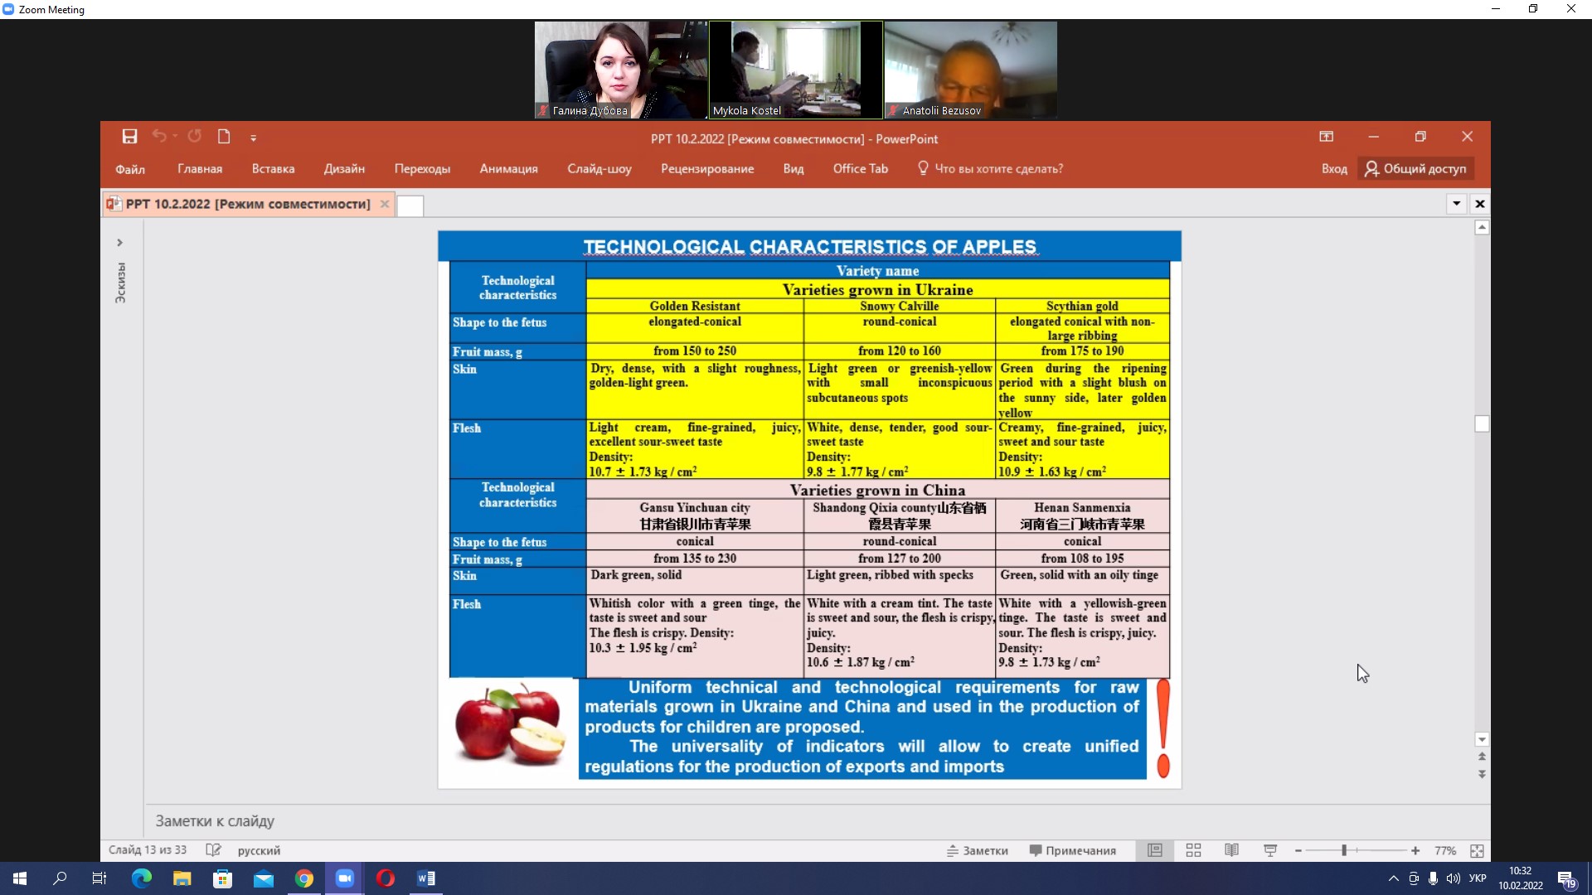1592x895 pixels.
Task: Open the Вид ribbon tab
Action: tap(794, 169)
